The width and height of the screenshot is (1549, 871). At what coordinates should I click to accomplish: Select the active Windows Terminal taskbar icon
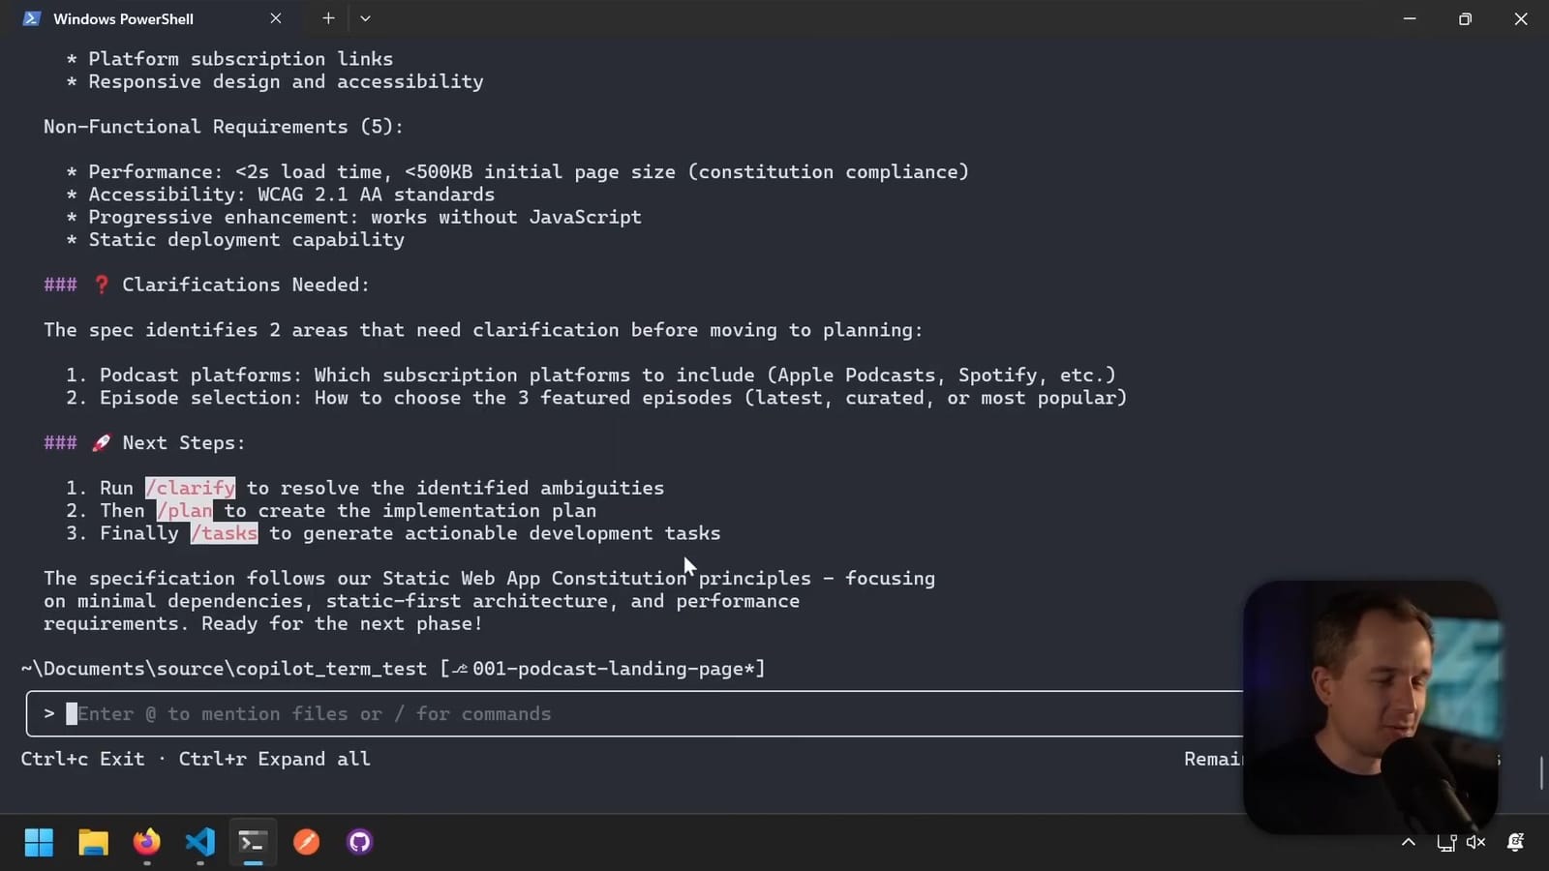click(x=252, y=842)
